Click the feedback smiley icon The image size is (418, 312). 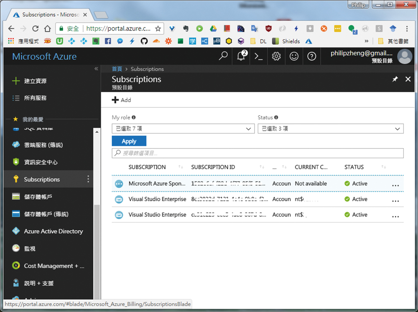coord(294,56)
